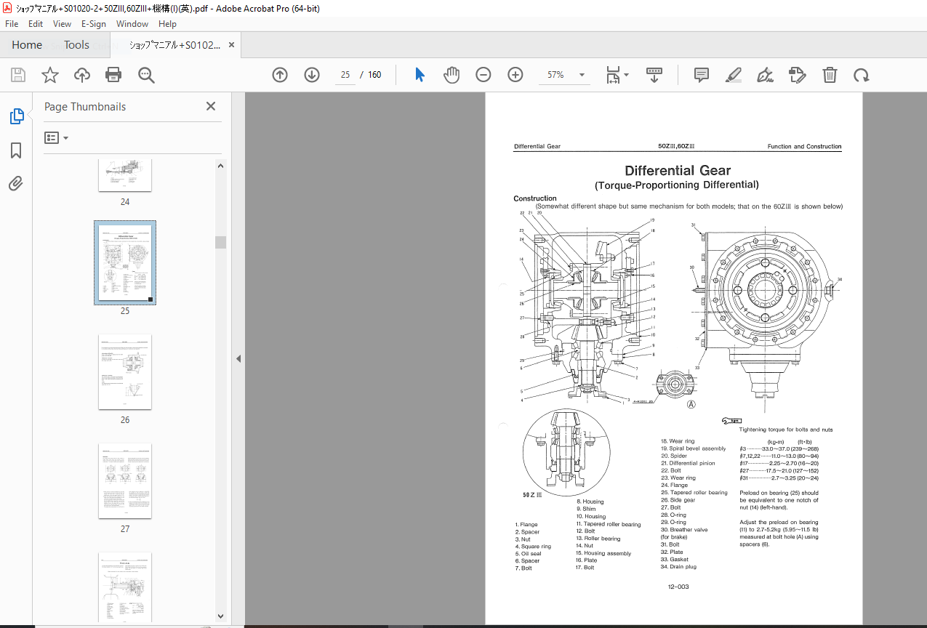This screenshot has width=927, height=628.
Task: Select page 24 thumbnail
Action: pyautogui.click(x=125, y=176)
